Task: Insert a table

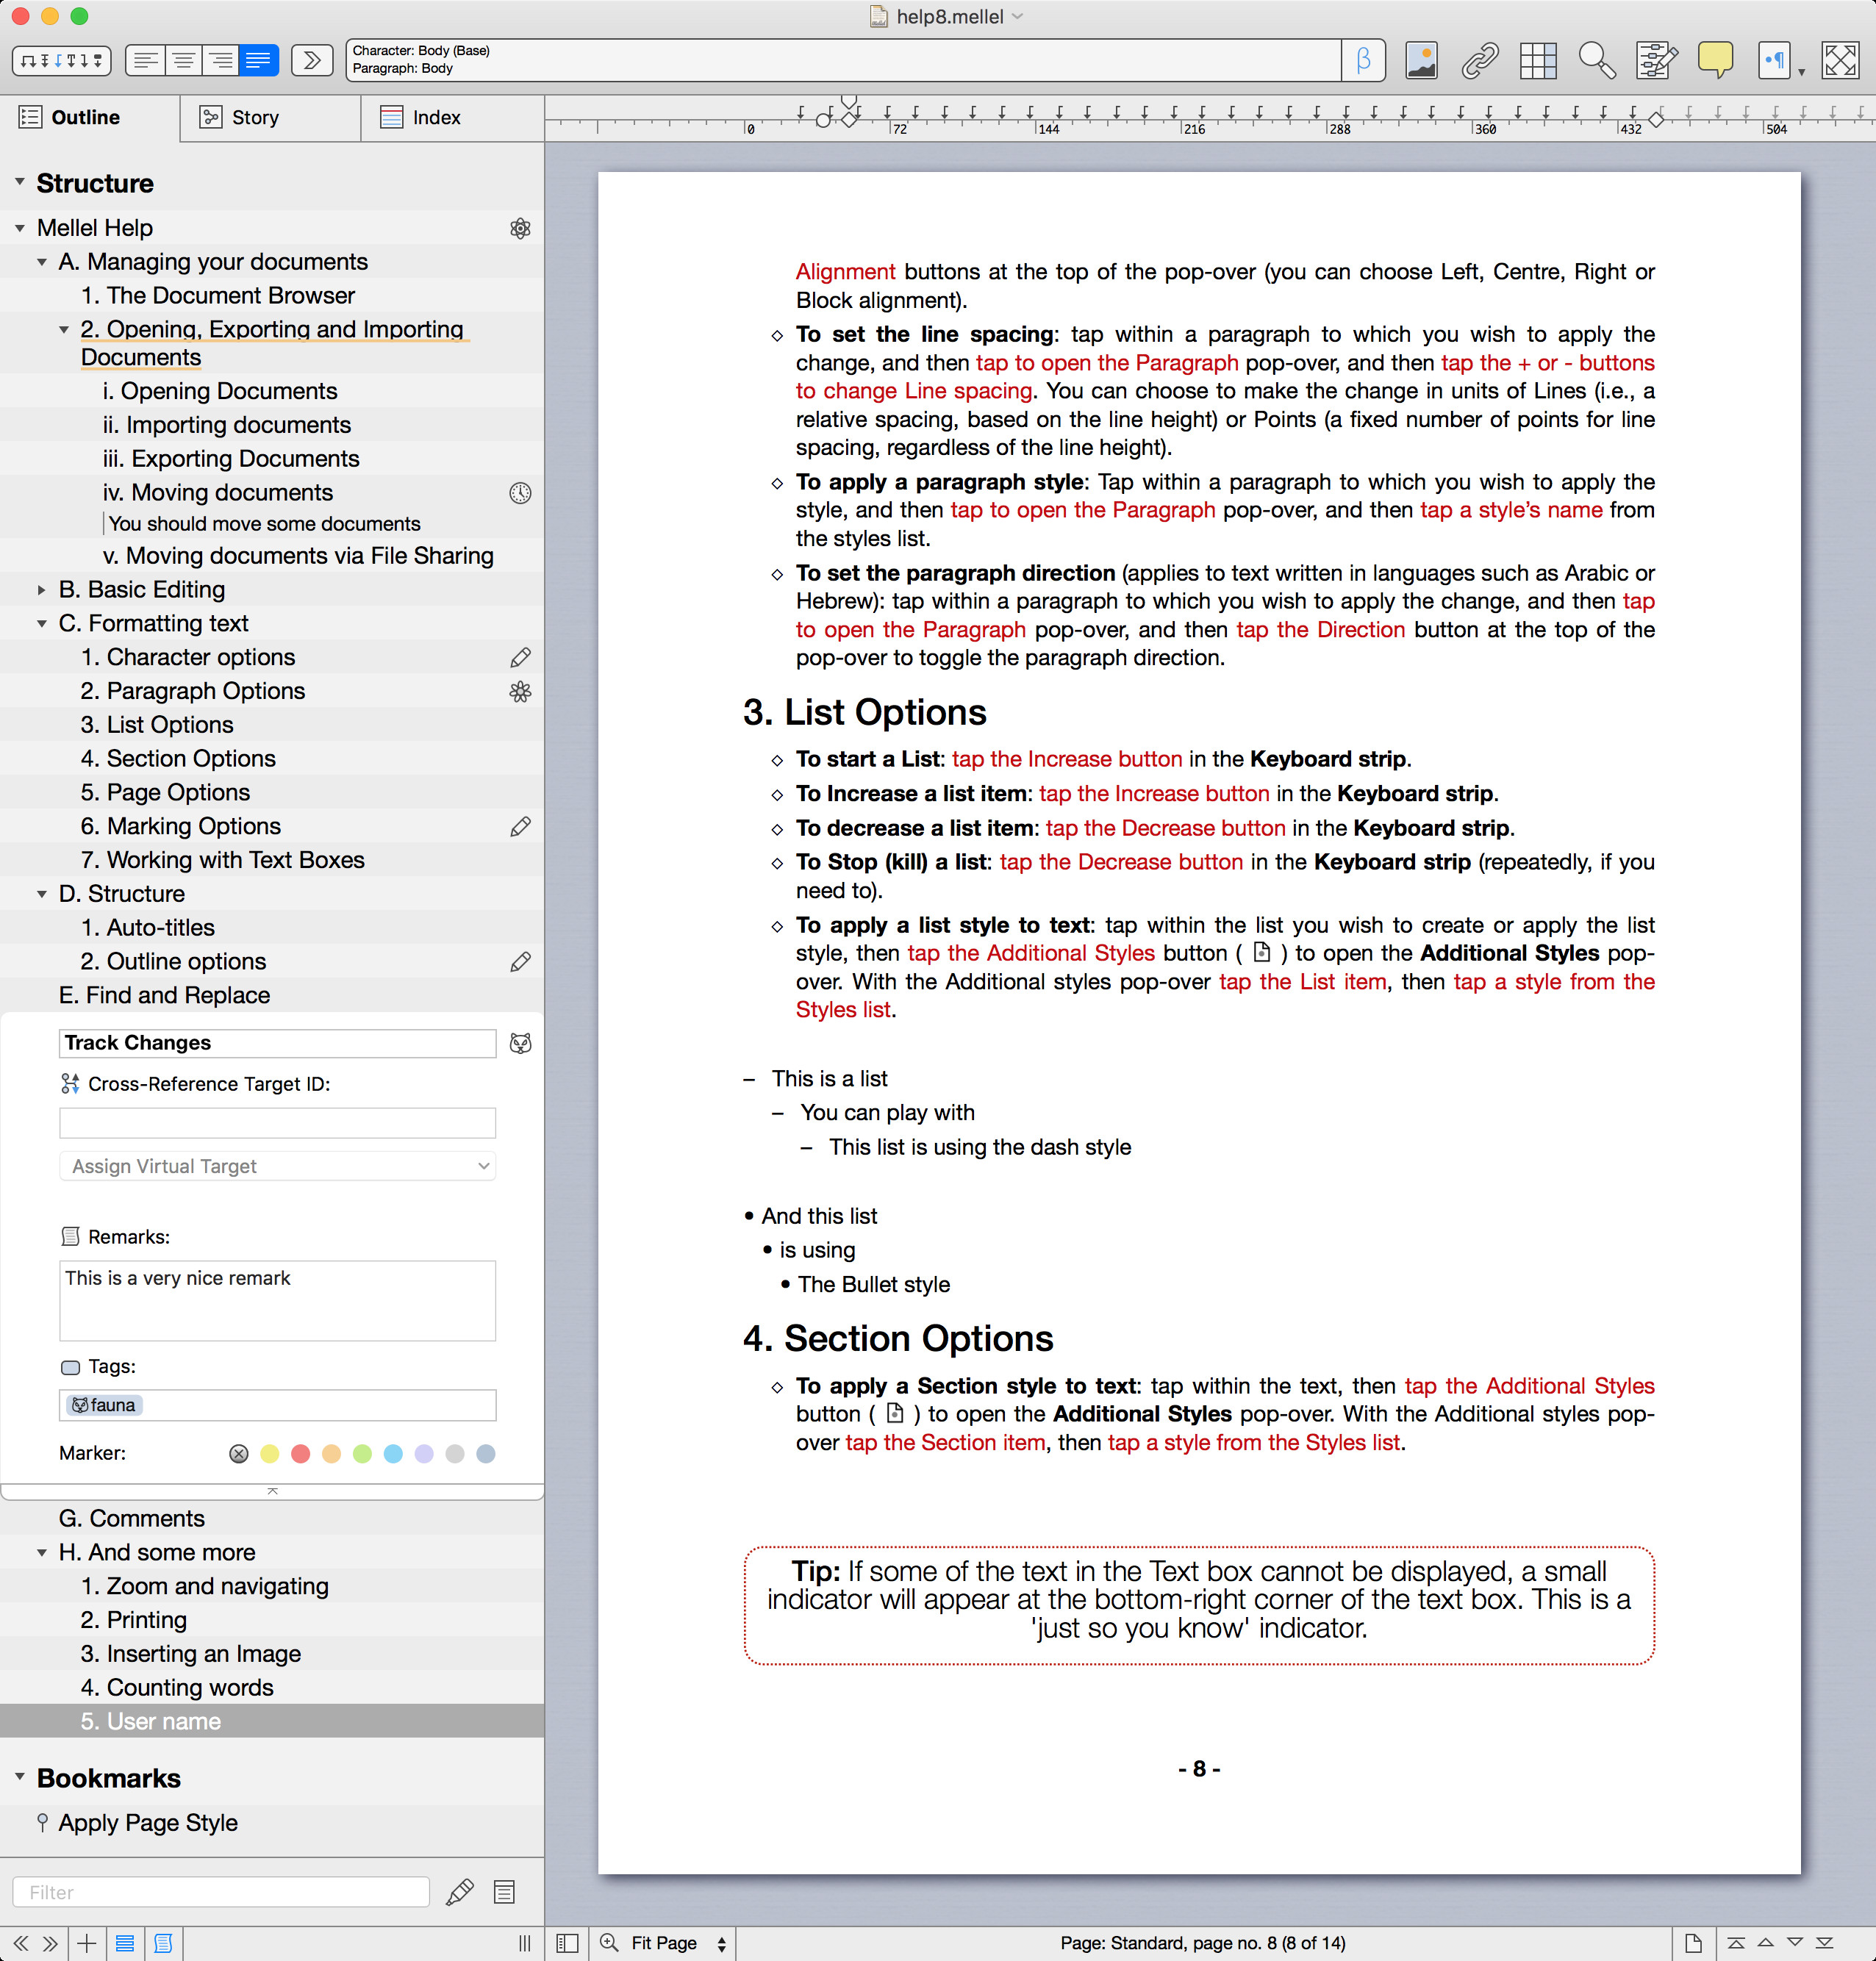Action: click(1538, 60)
